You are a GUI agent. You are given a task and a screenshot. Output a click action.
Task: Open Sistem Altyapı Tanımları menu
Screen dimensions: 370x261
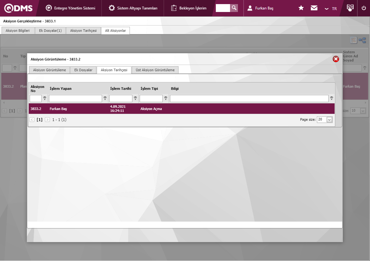133,8
